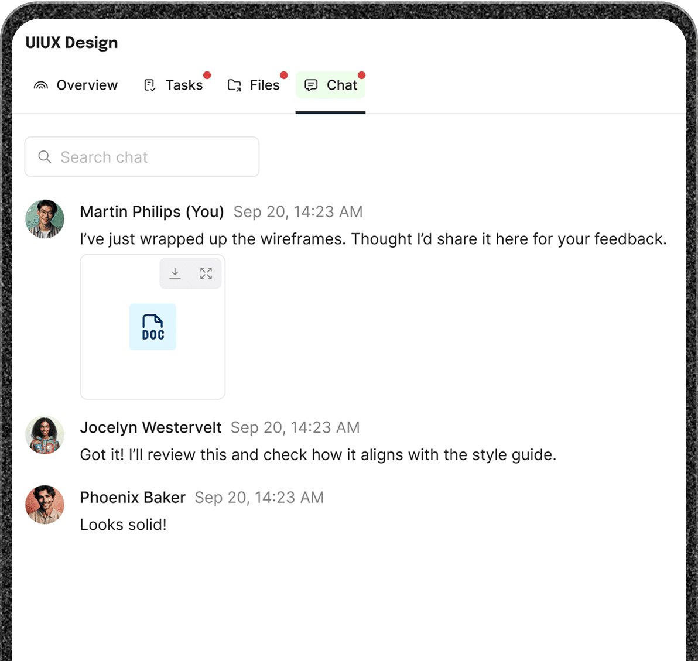Click the magnifier icon in search box
This screenshot has width=698, height=661.
(45, 157)
